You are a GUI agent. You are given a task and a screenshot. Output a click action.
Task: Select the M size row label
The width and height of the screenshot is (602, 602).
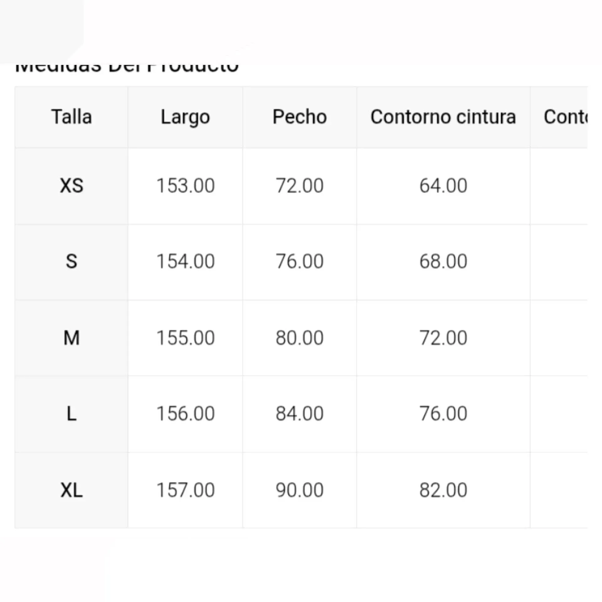click(71, 338)
